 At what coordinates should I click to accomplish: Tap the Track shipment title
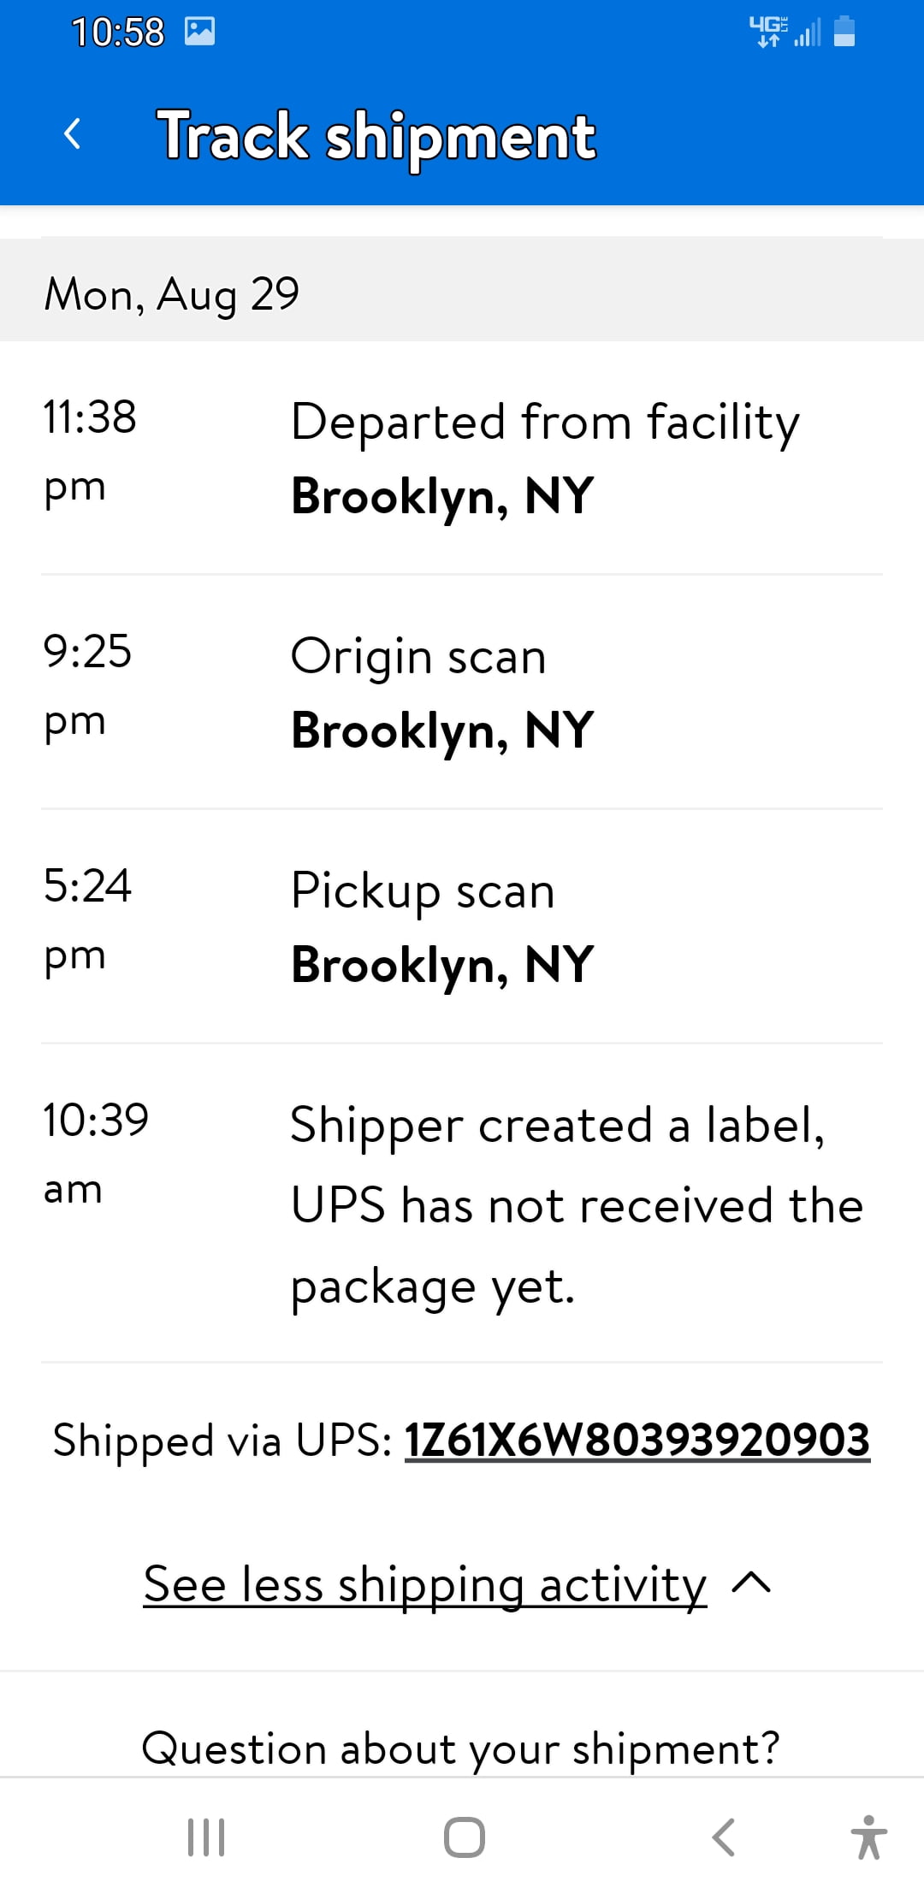tap(376, 136)
